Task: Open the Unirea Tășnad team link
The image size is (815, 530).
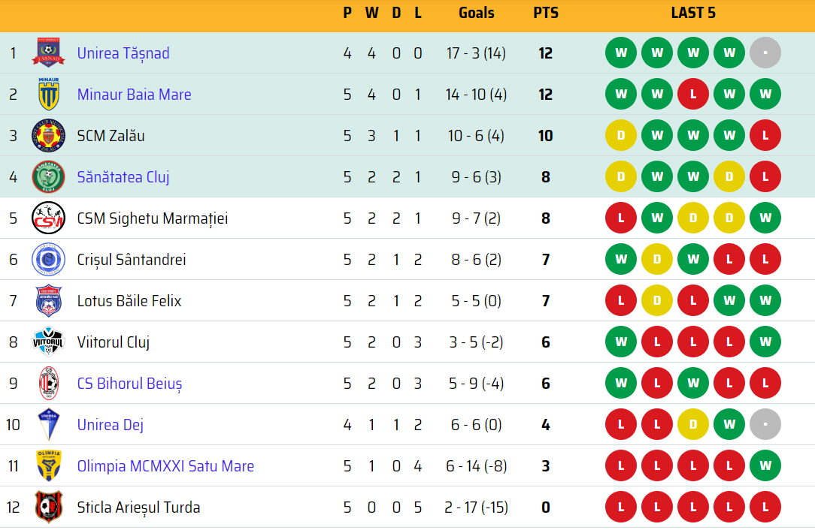Action: [123, 53]
